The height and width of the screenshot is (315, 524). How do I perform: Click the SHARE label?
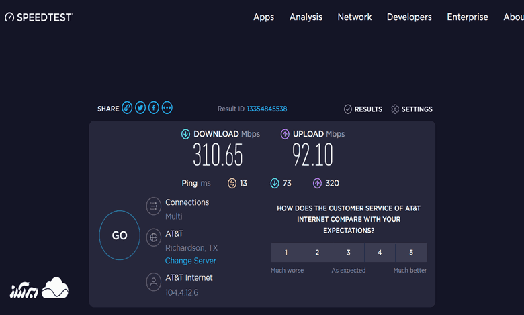click(108, 109)
